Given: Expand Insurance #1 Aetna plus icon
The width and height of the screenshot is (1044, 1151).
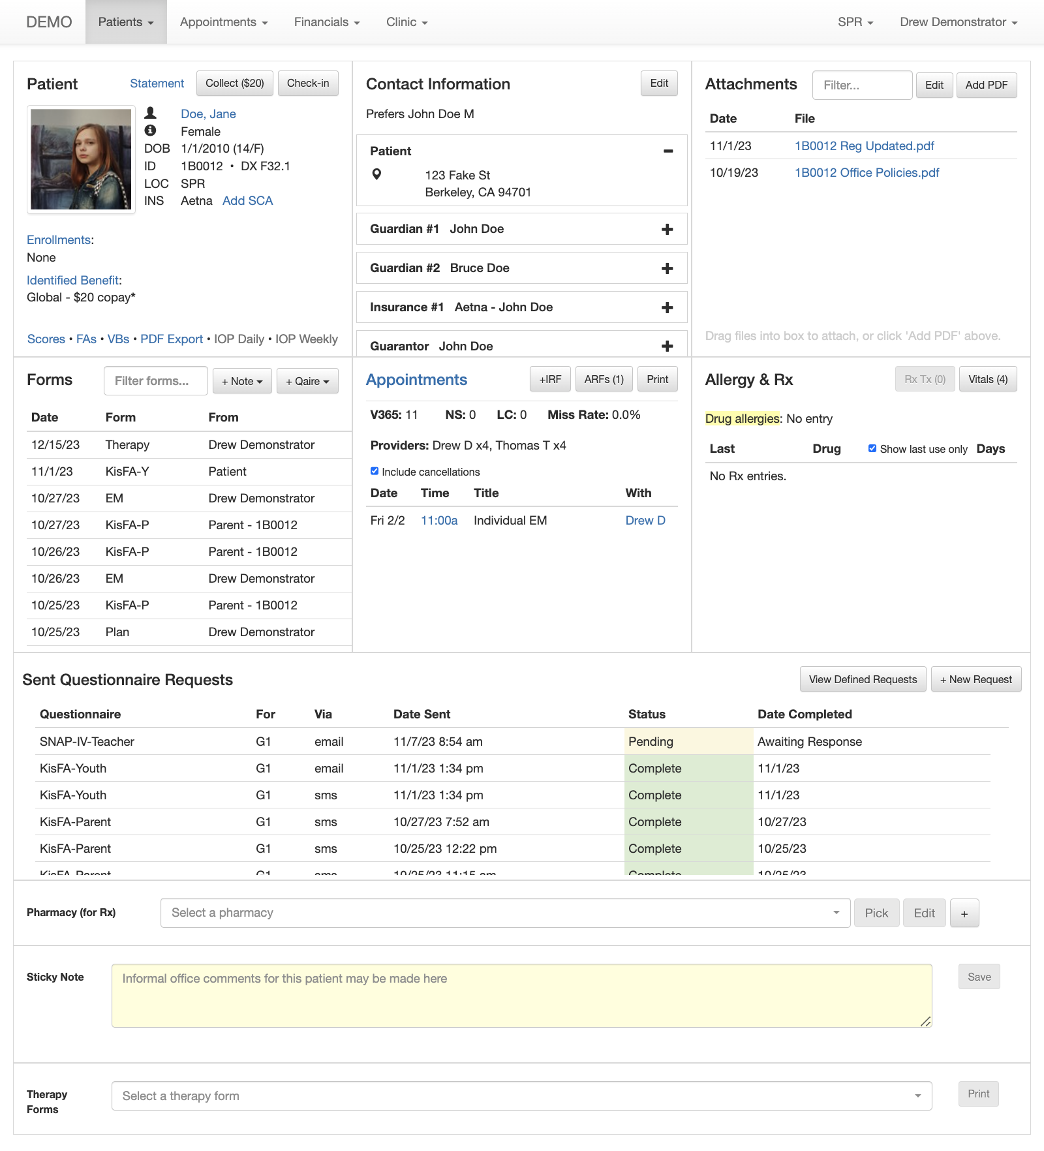Looking at the screenshot, I should (667, 307).
